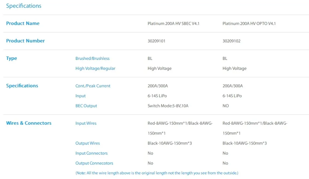Click the "High Voltage/Regular" attribute label

pyautogui.click(x=95, y=68)
